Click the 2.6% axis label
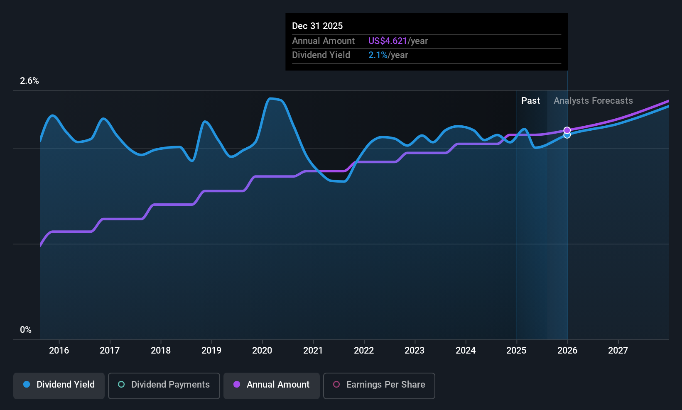The image size is (682, 410). pos(29,81)
